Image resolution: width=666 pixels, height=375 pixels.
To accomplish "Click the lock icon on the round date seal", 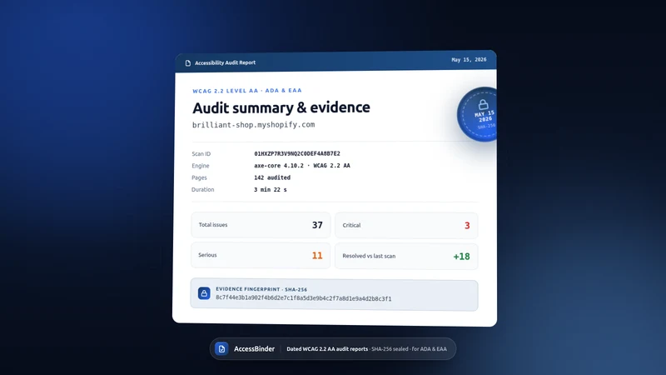I will coord(483,104).
